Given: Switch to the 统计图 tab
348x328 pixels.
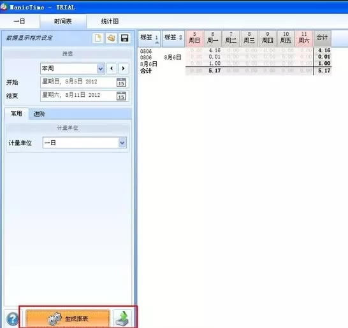Looking at the screenshot, I should pos(110,21).
